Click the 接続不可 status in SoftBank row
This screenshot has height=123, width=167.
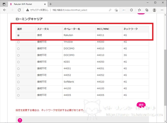[42, 82]
